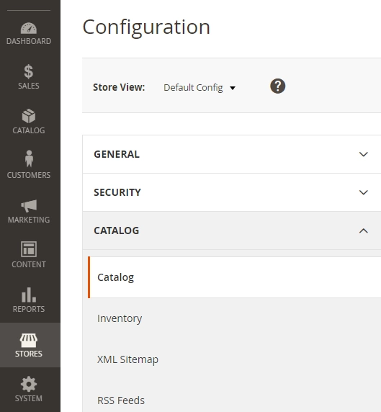Open the Store View Default Config dropdown

(x=200, y=87)
